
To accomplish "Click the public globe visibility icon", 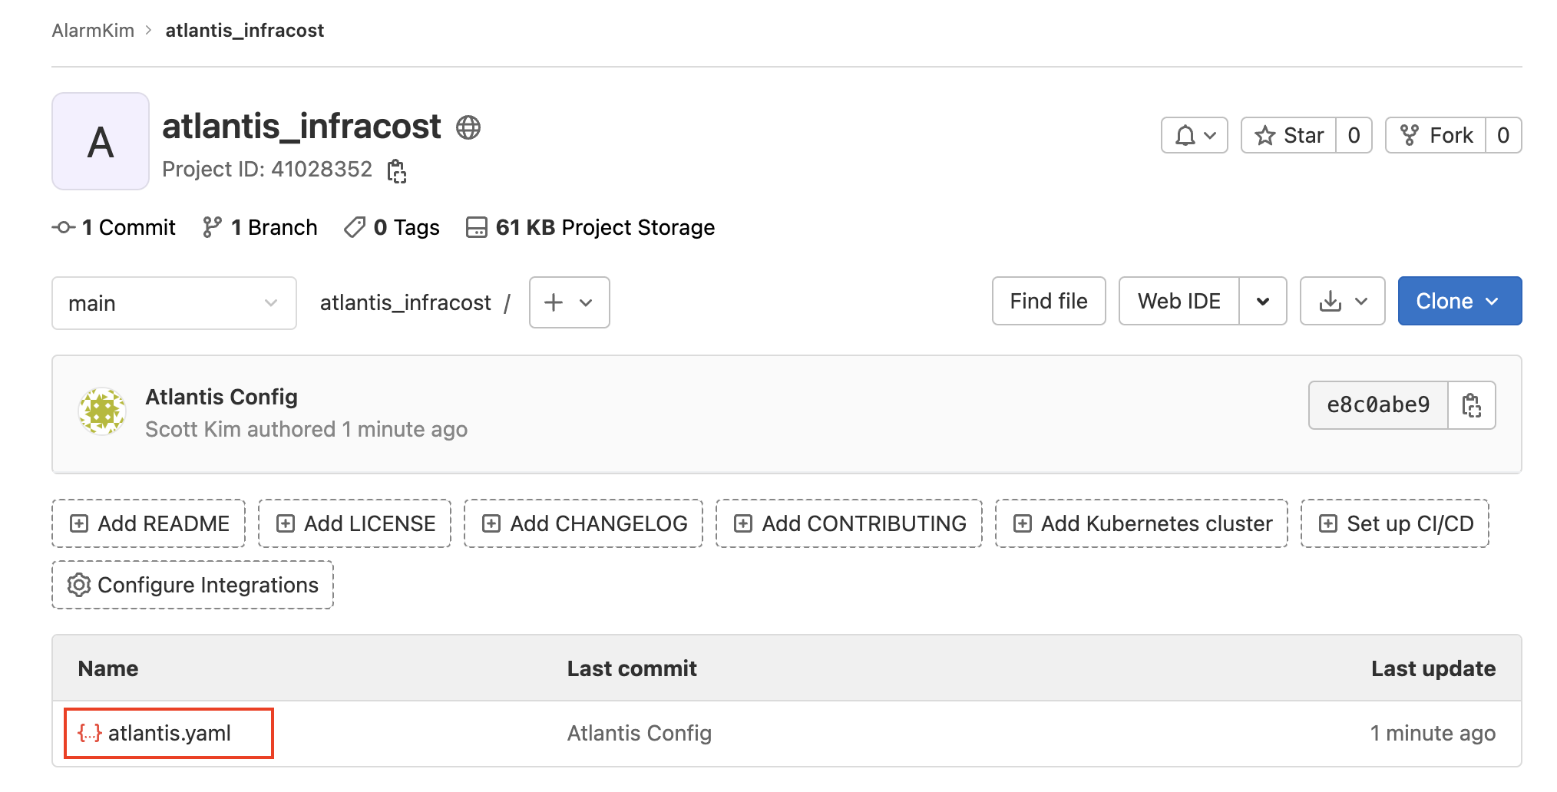I will 468,127.
